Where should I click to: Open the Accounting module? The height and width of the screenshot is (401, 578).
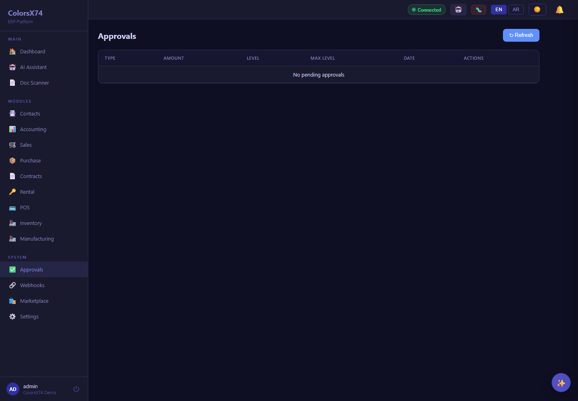pos(44,129)
